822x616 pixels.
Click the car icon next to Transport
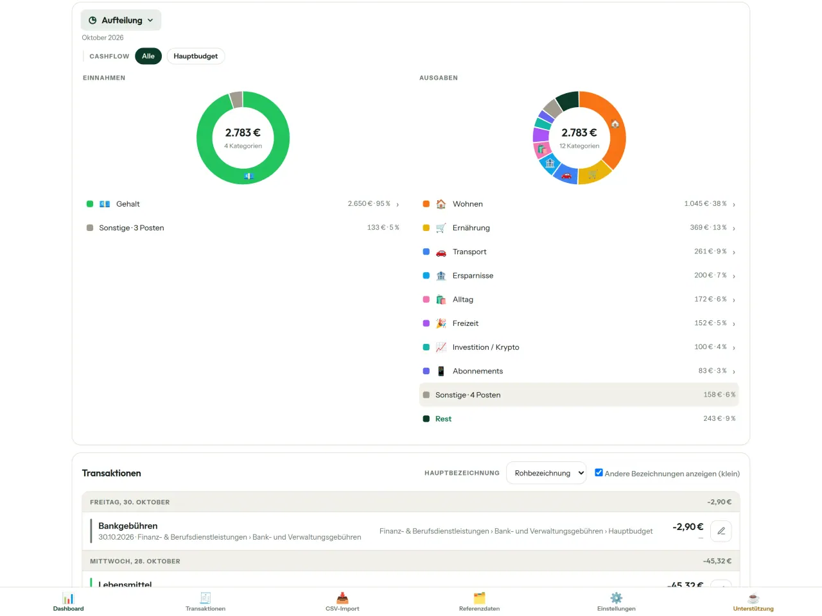pyautogui.click(x=441, y=252)
